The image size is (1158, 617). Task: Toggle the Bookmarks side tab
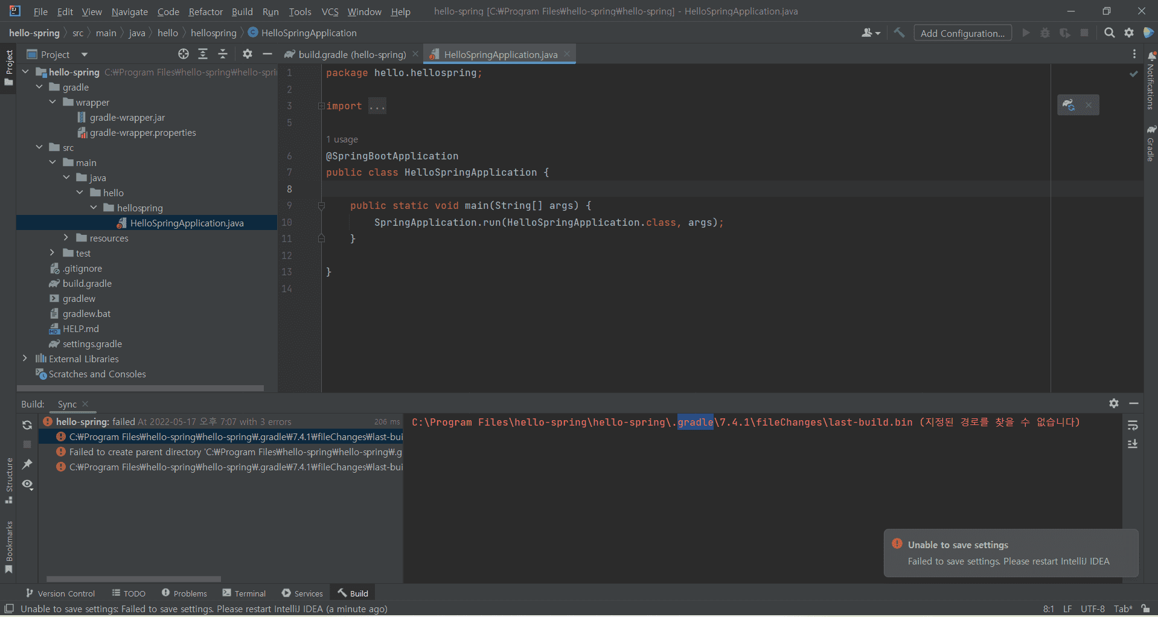[8, 548]
